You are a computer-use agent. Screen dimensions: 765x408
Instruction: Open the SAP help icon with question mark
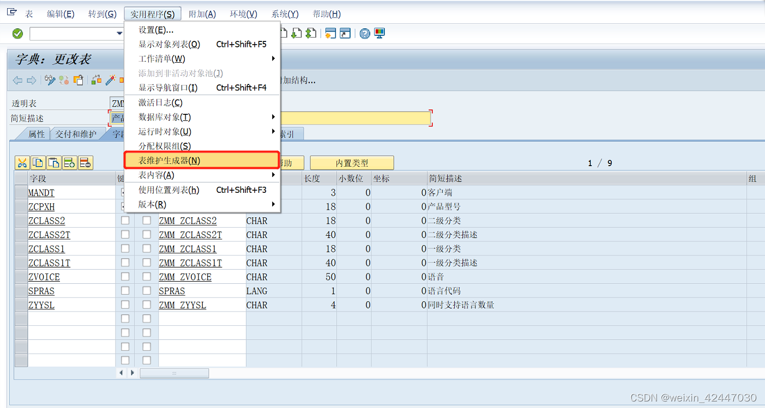364,33
